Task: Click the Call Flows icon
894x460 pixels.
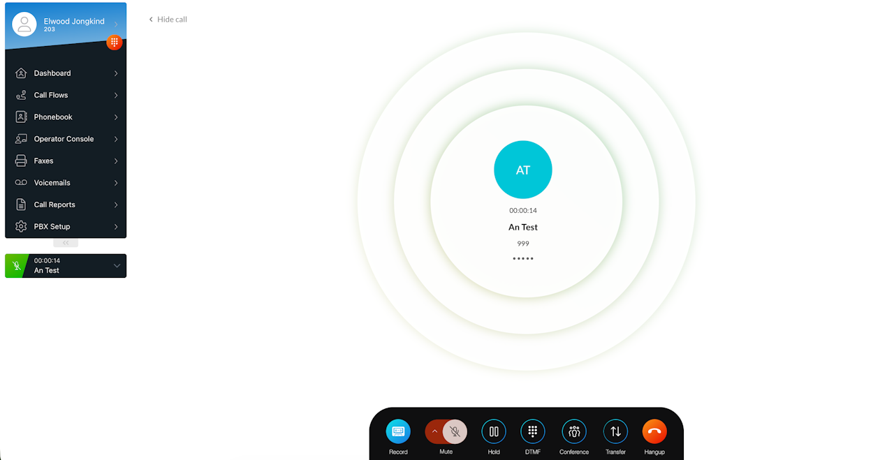Action: tap(21, 95)
